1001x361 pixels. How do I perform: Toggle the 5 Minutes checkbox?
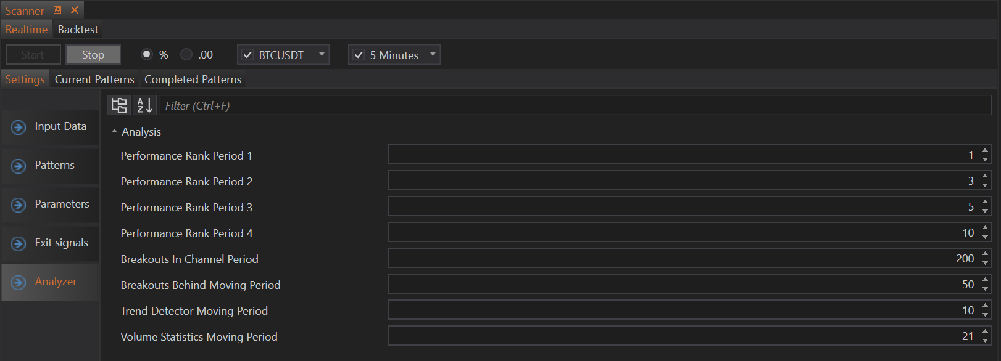tap(359, 55)
